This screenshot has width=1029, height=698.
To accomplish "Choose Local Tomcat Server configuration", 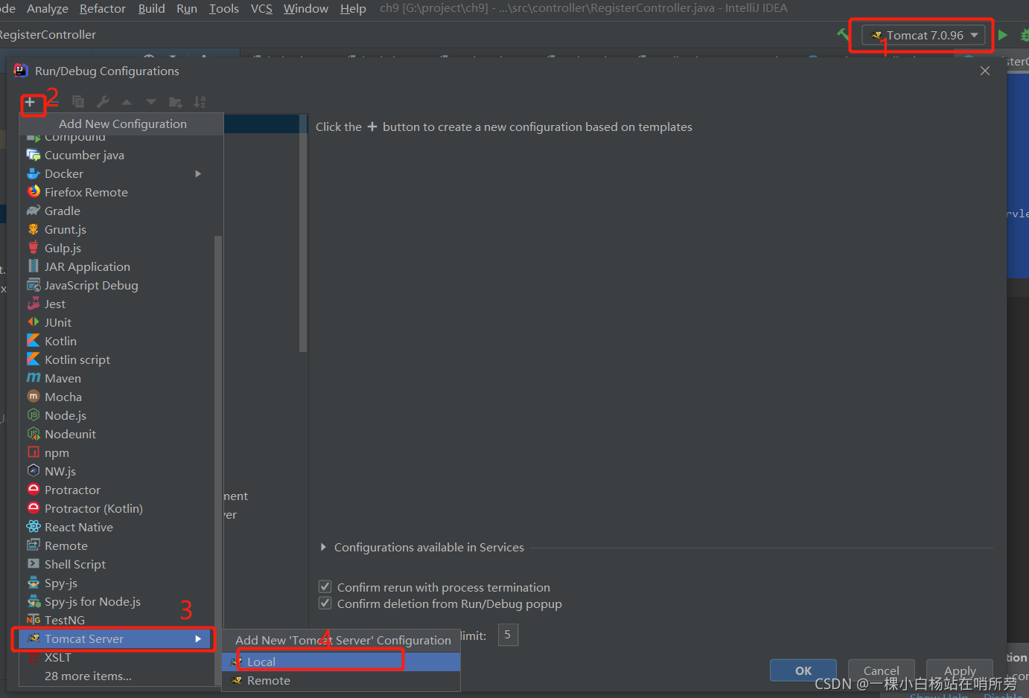I will point(341,662).
